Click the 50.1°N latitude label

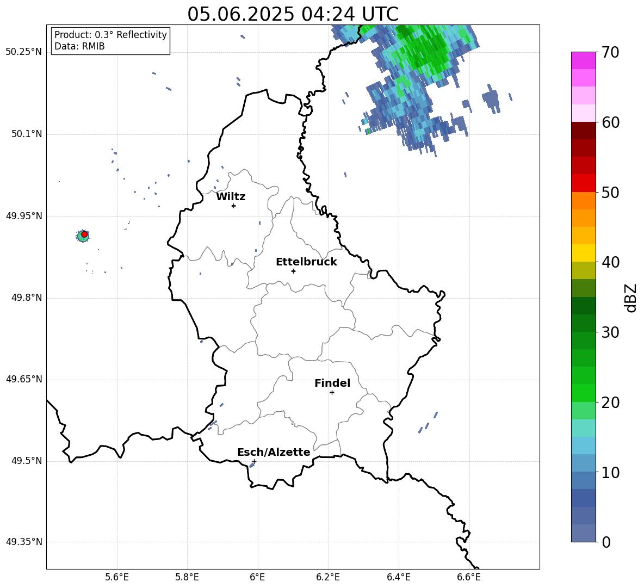pyautogui.click(x=26, y=134)
